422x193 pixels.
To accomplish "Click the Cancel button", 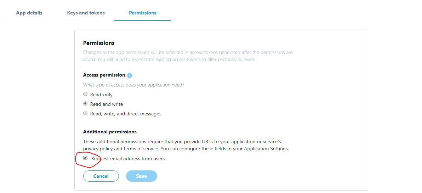I will point(101,176).
